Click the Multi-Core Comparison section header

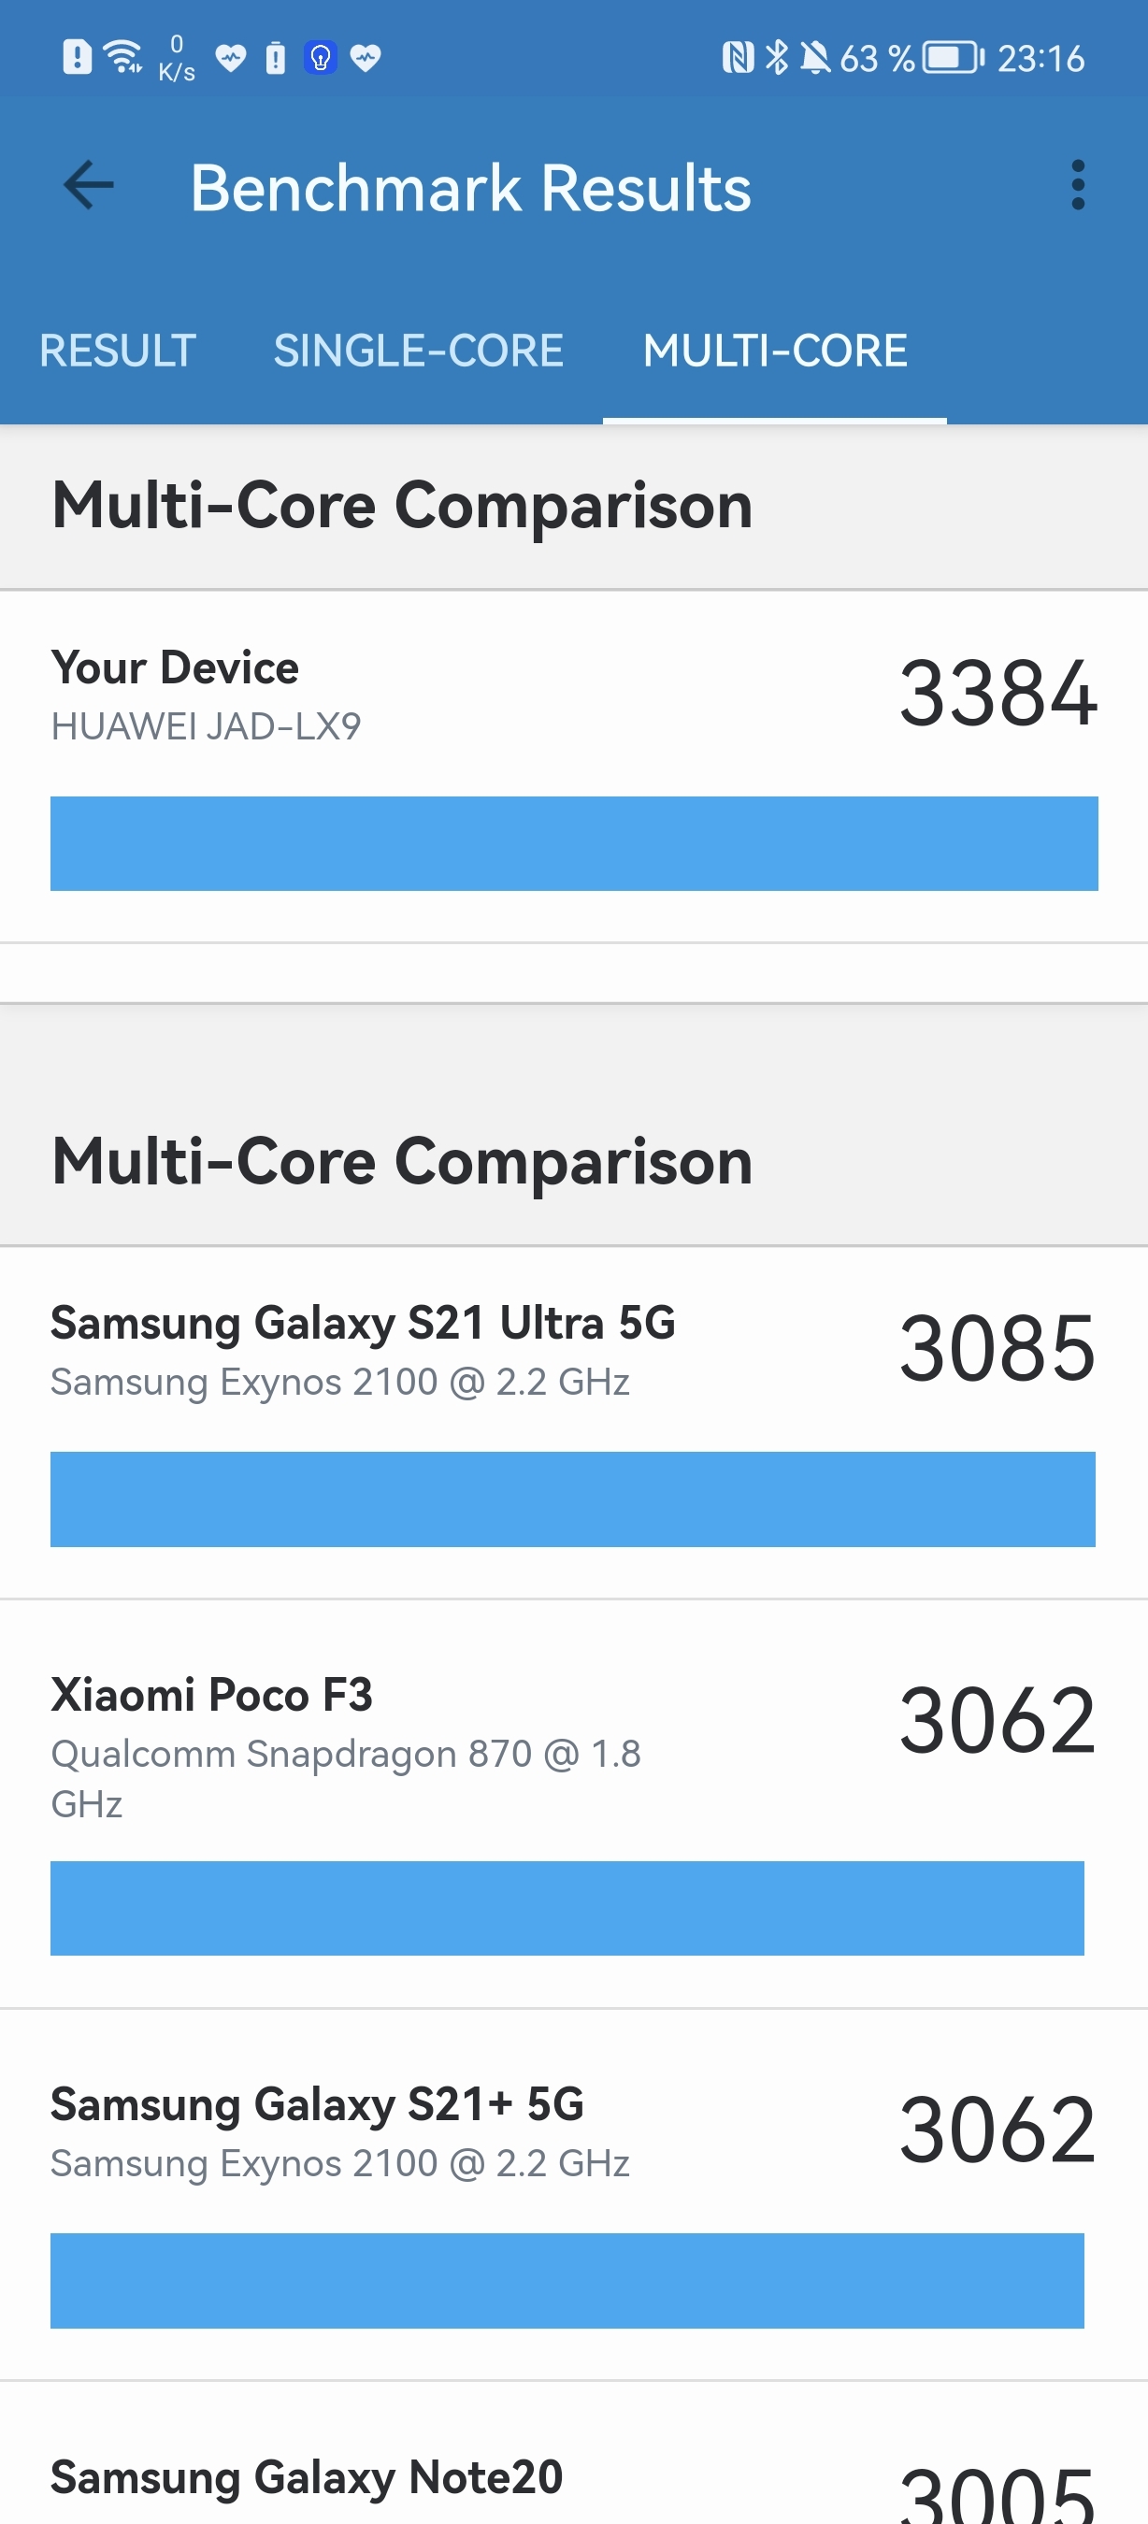coord(404,505)
